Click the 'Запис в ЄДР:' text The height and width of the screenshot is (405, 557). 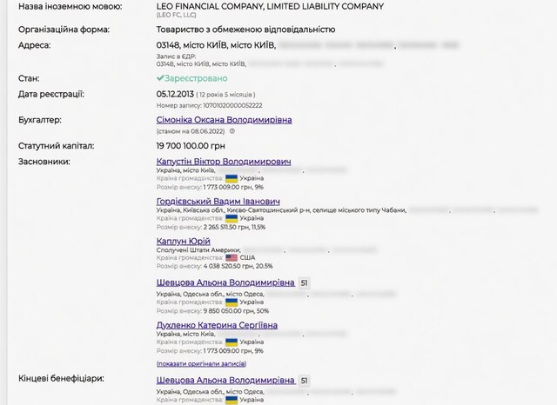176,56
